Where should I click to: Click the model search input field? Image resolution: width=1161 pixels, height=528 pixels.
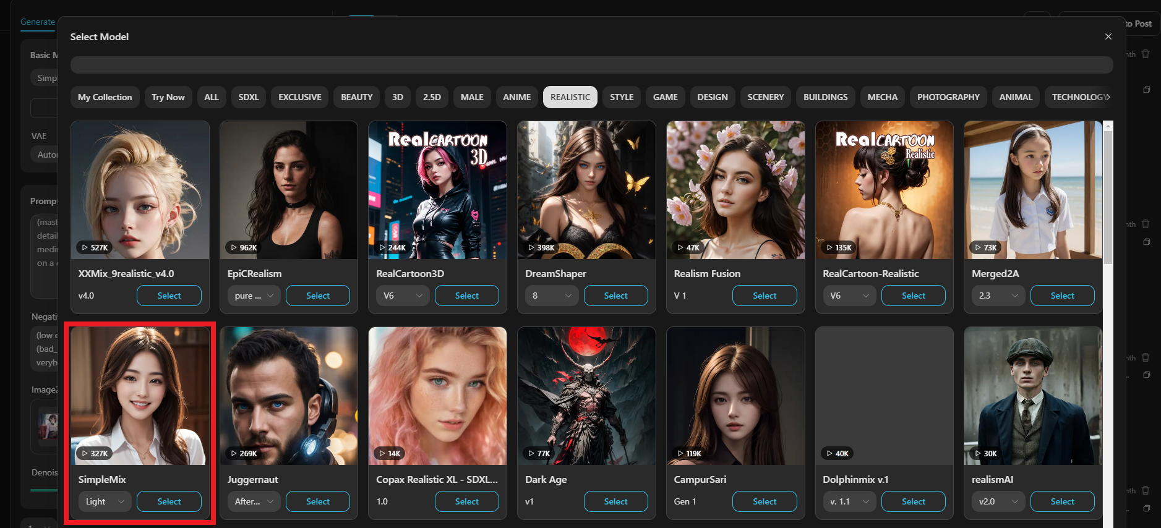[591, 65]
